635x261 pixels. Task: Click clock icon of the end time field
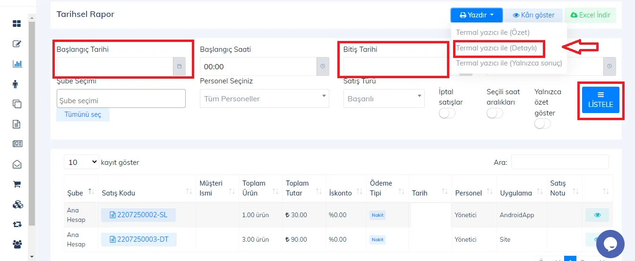tap(609, 66)
